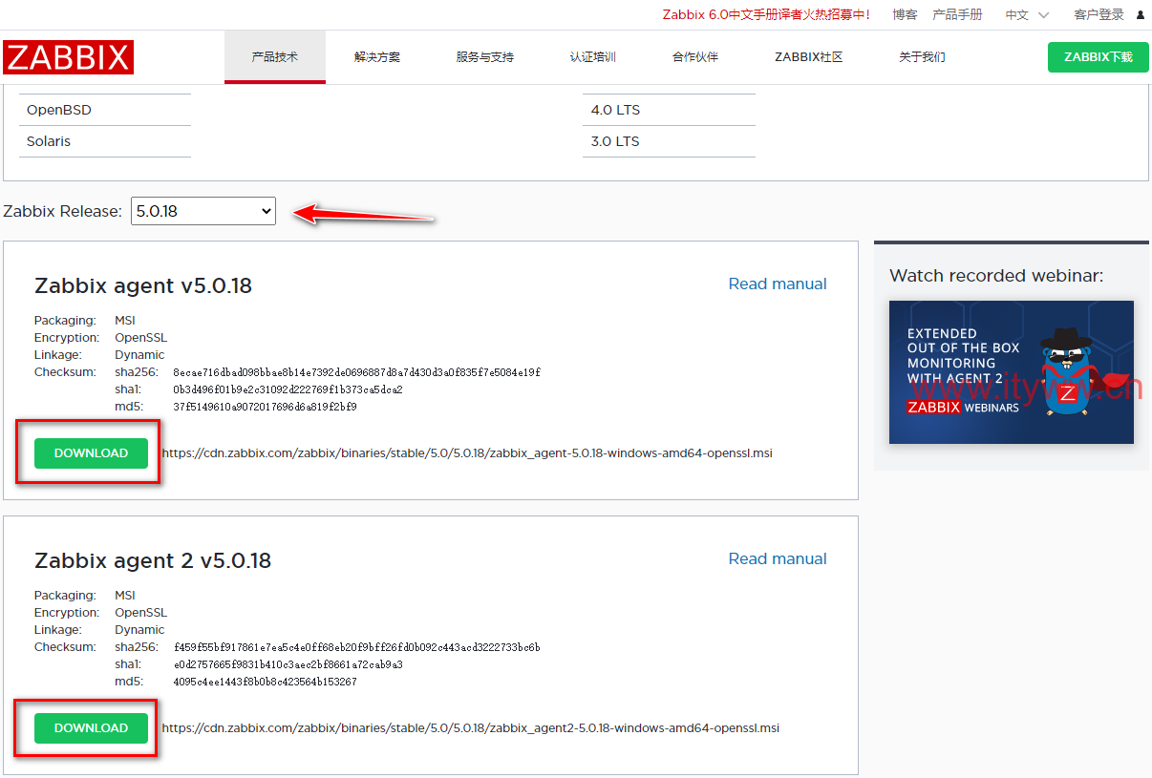Open the Zabbix Release 5.0.18 dropdown
Image resolution: width=1152 pixels, height=778 pixels.
point(203,211)
